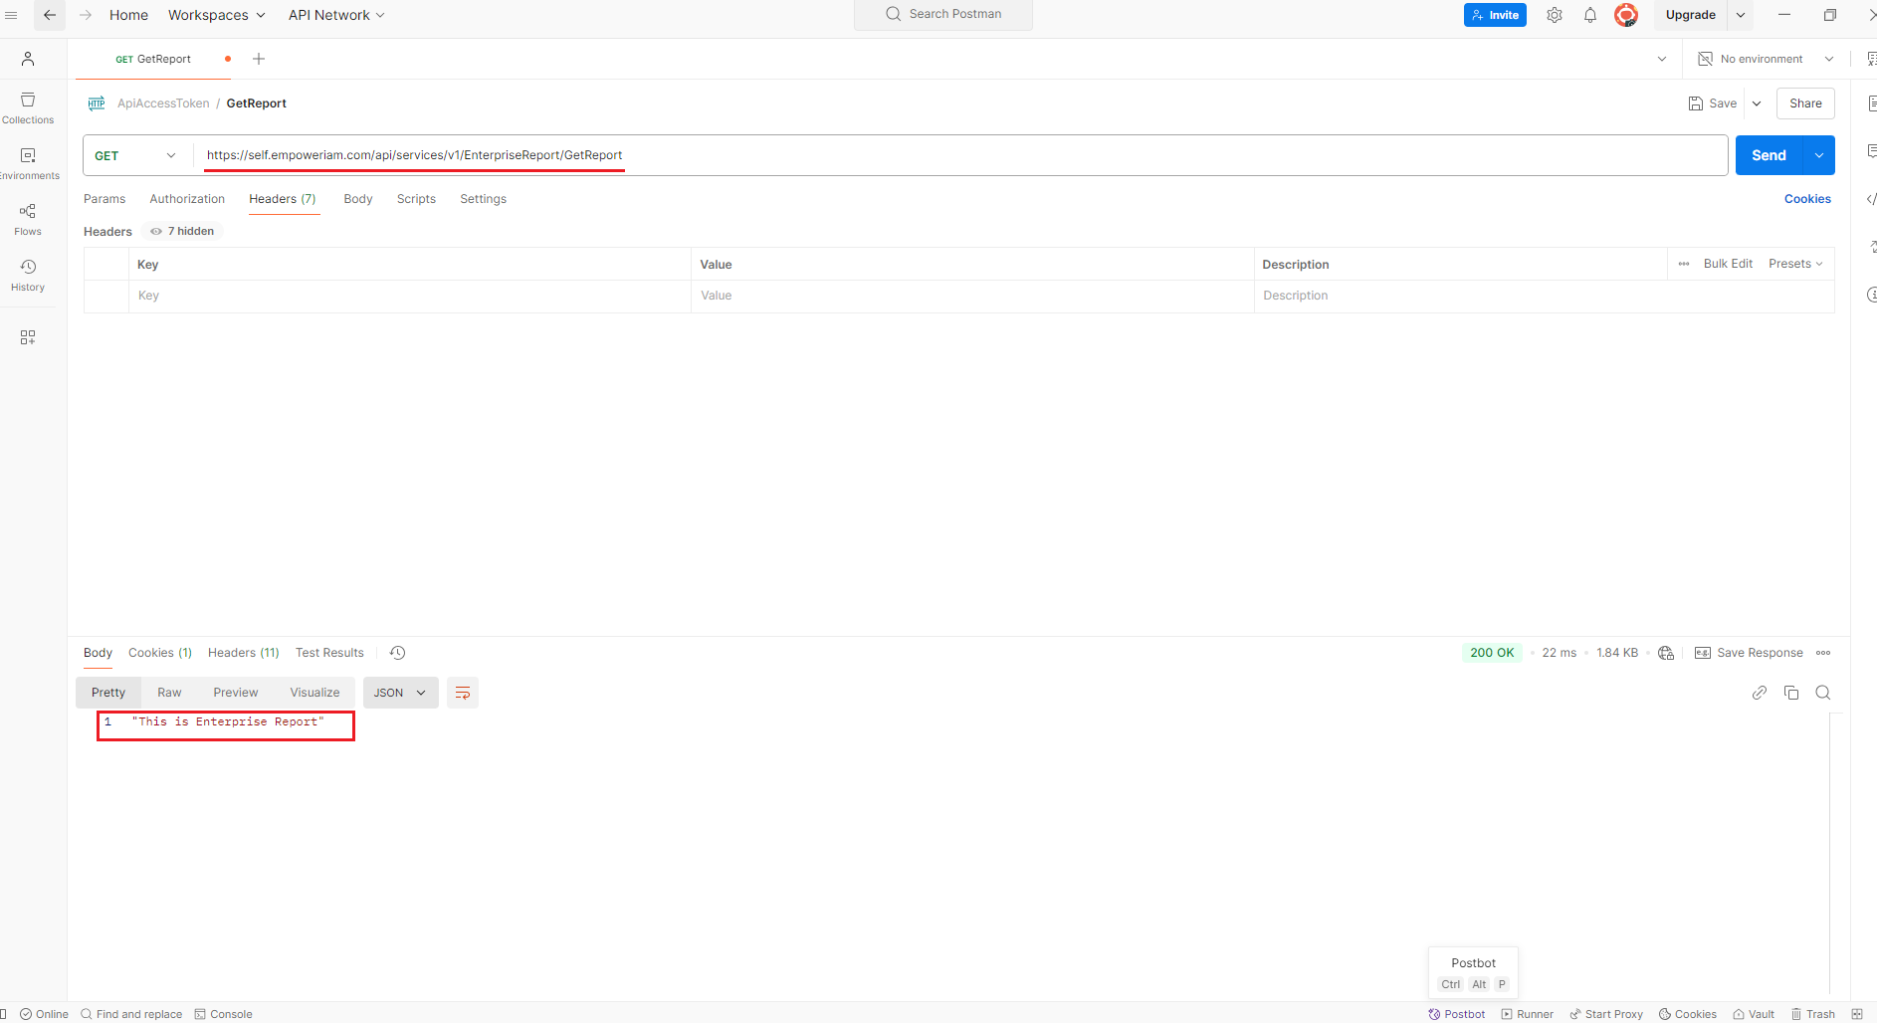
Task: Click the empty header Key field
Action: [x=409, y=296]
